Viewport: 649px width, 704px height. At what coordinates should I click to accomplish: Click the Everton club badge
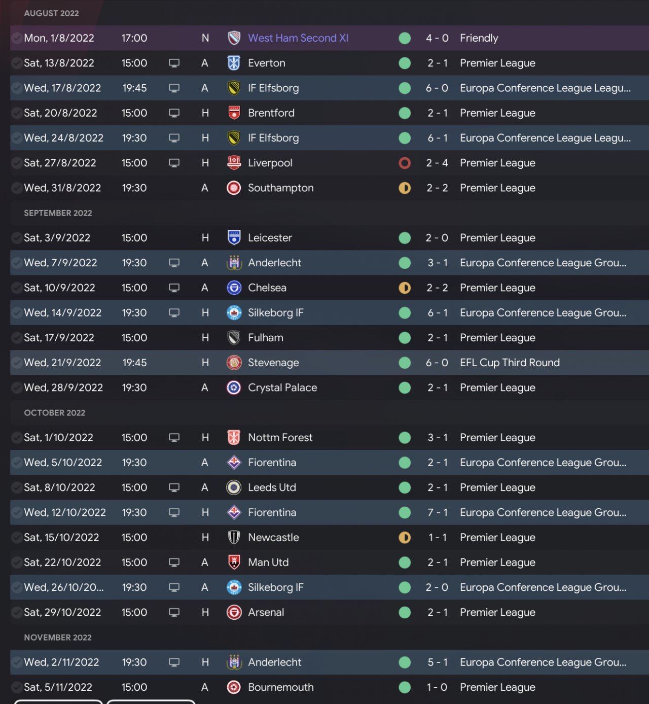coord(234,63)
